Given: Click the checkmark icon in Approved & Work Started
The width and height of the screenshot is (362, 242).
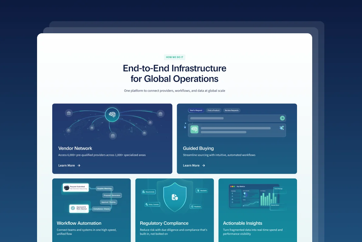Looking at the screenshot, I should [73, 208].
